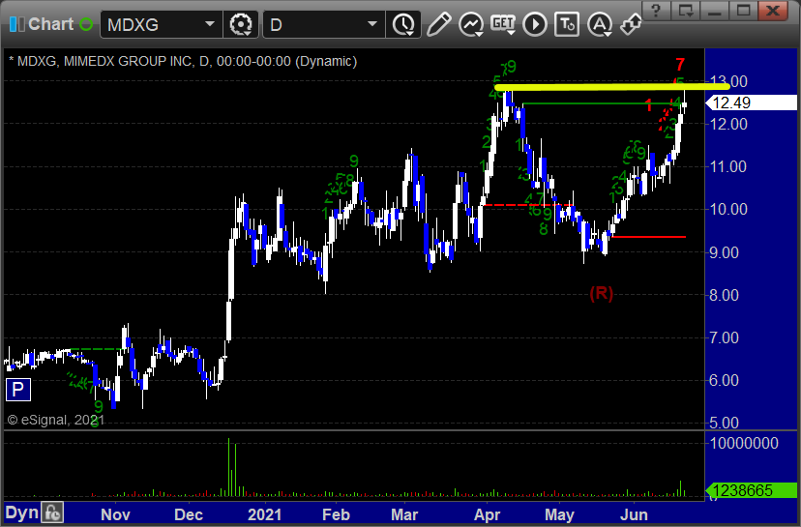Click the Jun date axis label
801x527 pixels.
pyautogui.click(x=634, y=514)
